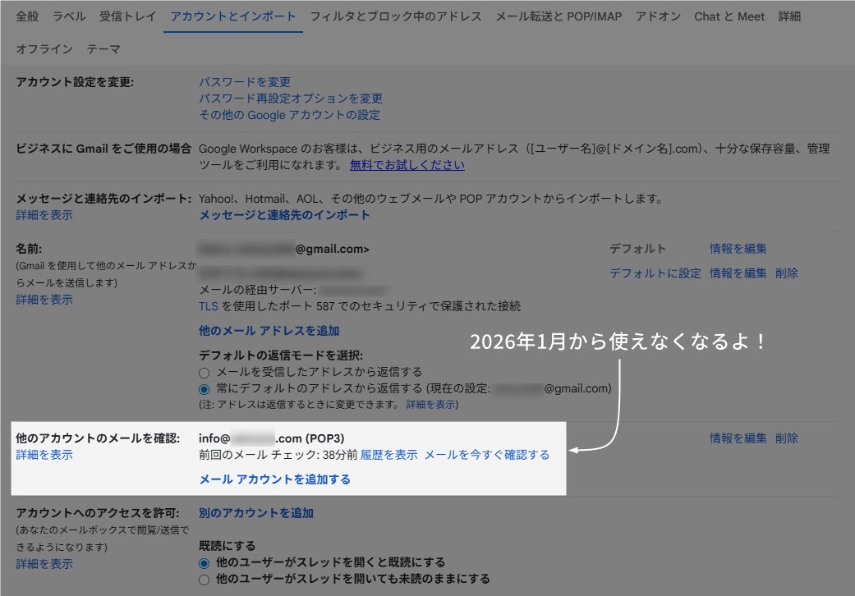Open the 詳細 tab
Image resolution: width=855 pixels, height=596 pixels.
click(x=789, y=16)
